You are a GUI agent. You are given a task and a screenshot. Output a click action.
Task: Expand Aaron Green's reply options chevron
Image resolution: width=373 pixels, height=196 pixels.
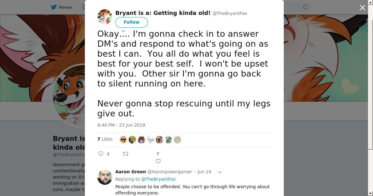(x=219, y=172)
